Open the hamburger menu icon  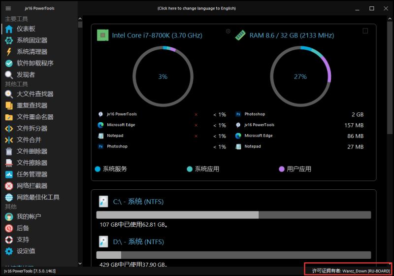pyautogui.click(x=8, y=8)
